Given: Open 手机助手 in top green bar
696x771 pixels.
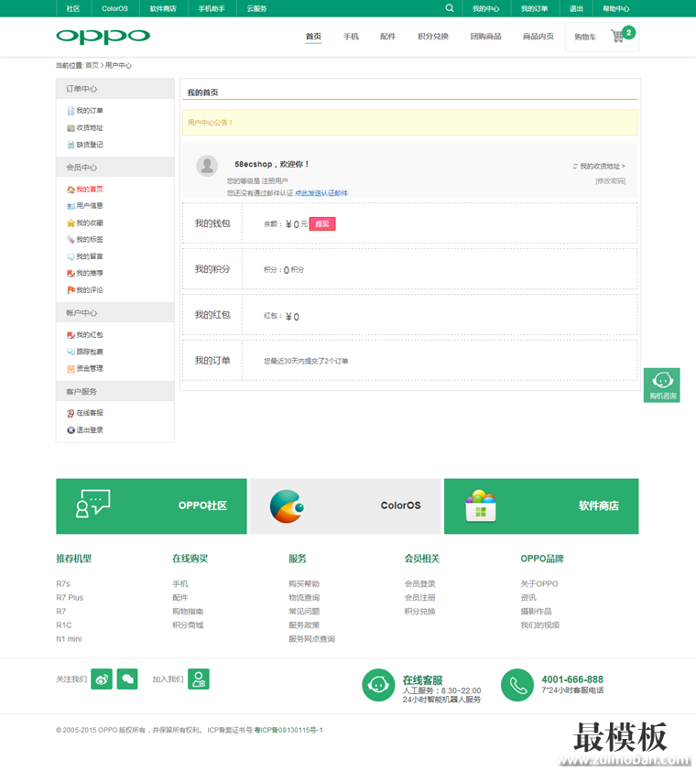Looking at the screenshot, I should pyautogui.click(x=212, y=8).
